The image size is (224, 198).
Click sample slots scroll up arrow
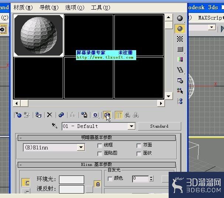[168, 17]
